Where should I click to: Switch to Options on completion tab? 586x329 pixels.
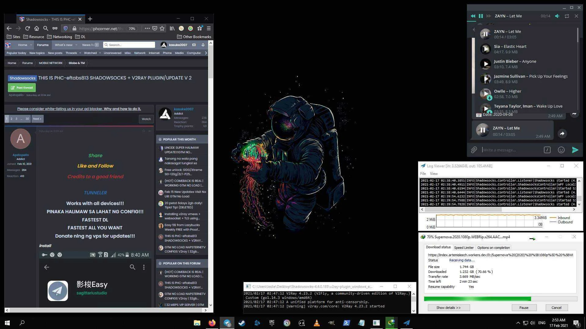pyautogui.click(x=494, y=248)
